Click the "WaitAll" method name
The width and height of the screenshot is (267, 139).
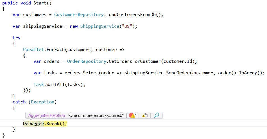tap(56, 85)
